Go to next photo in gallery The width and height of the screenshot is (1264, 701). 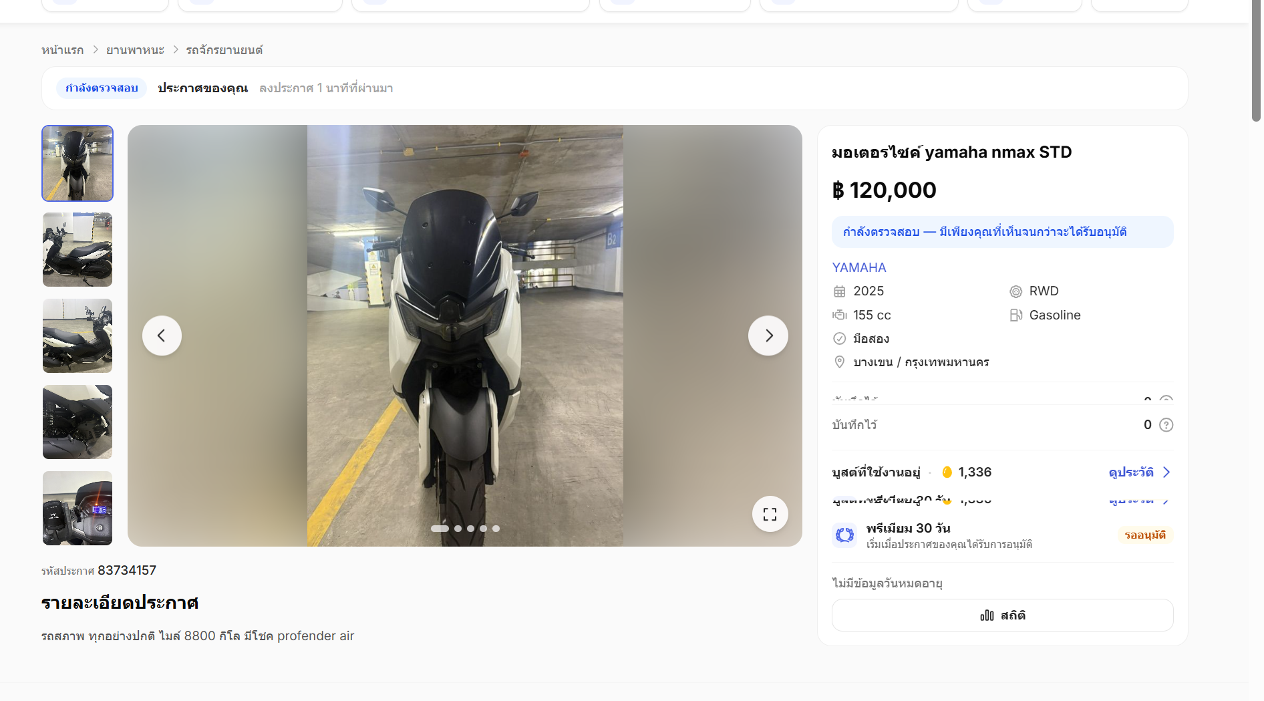pyautogui.click(x=768, y=335)
